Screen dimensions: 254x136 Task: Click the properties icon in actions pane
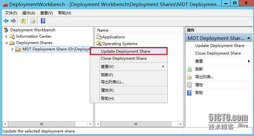189,85
